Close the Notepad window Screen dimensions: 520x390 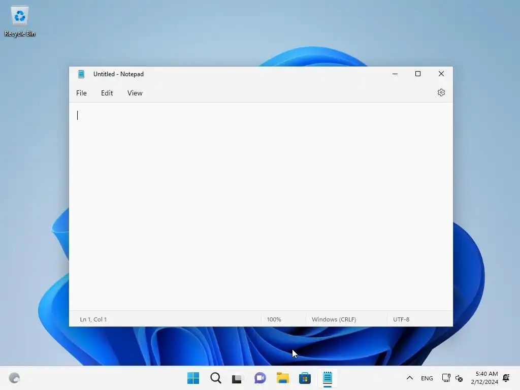441,74
